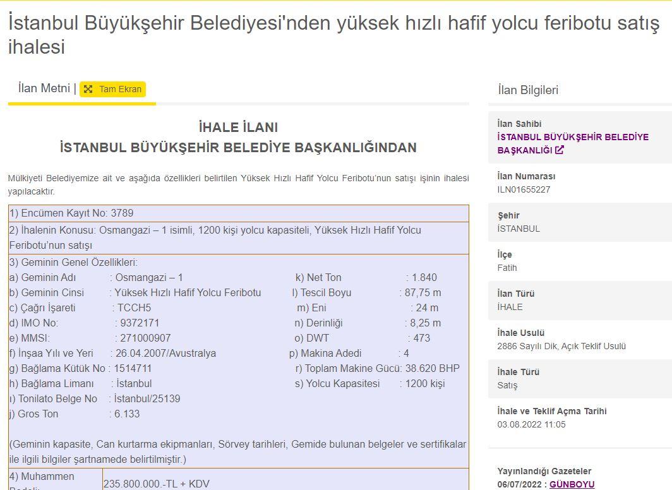Click the Gros Ton value 6.133

pos(127,414)
